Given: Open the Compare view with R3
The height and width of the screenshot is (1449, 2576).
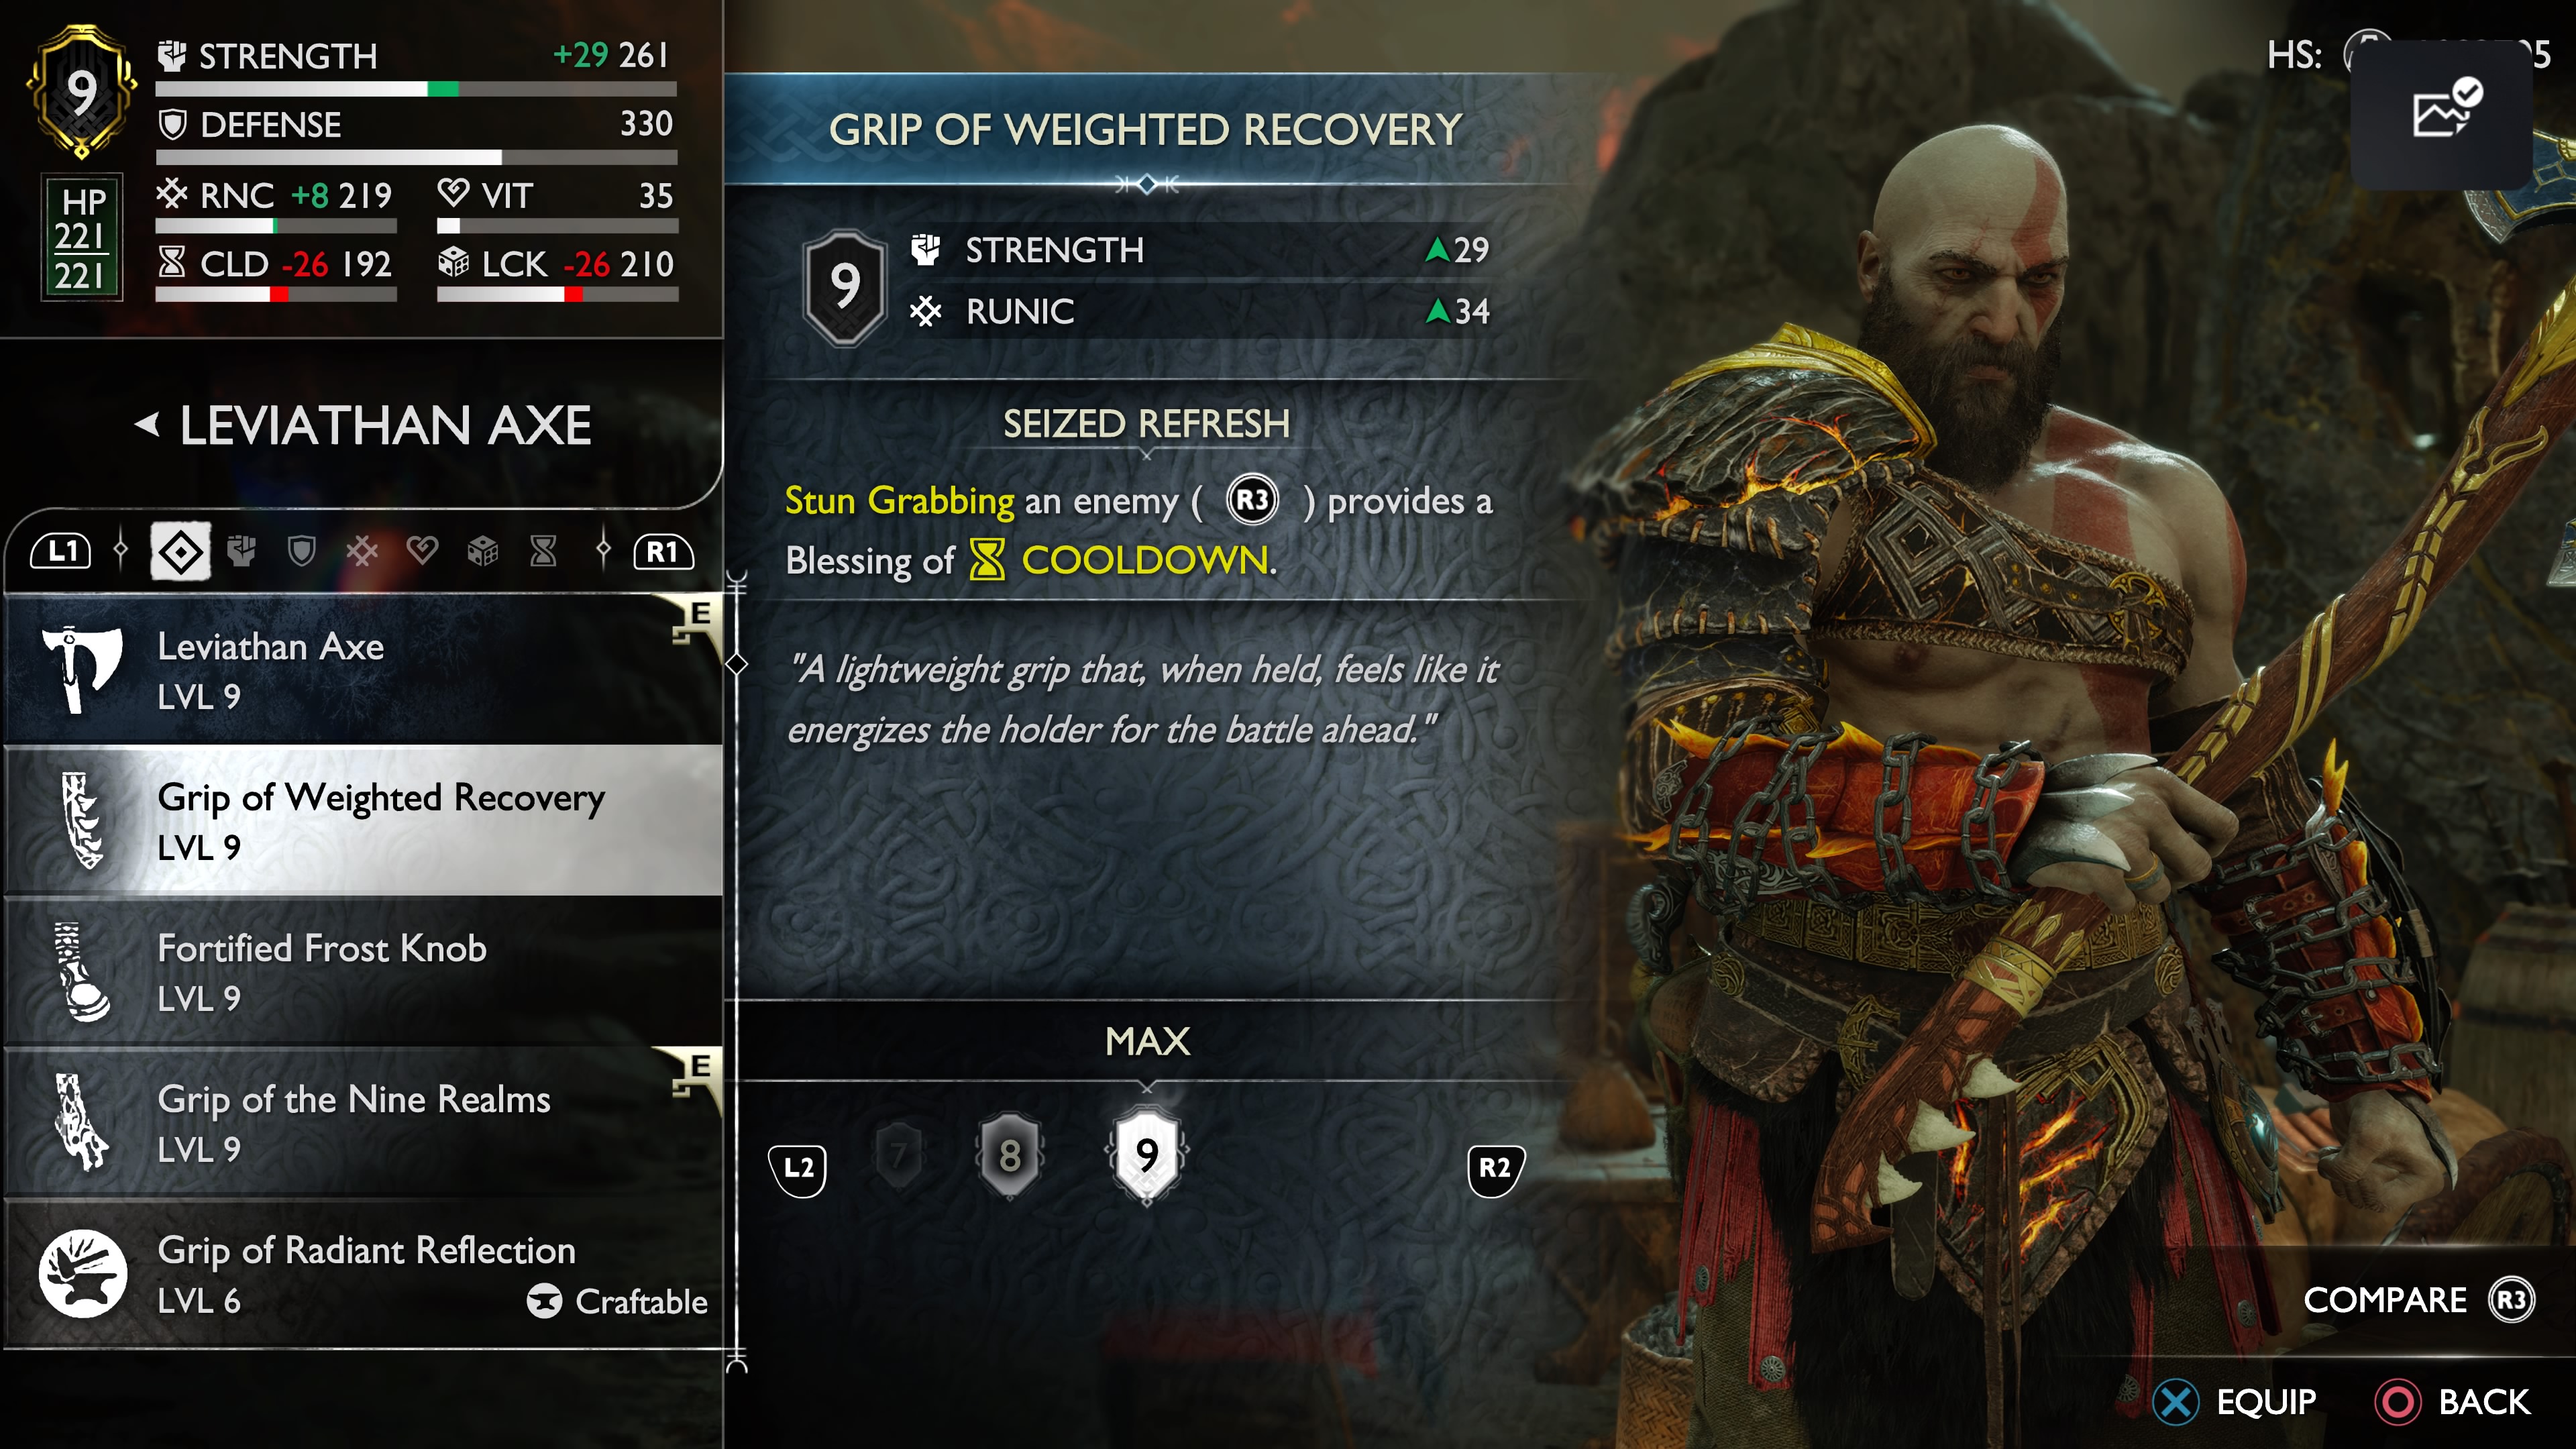Looking at the screenshot, I should click(x=2418, y=1300).
